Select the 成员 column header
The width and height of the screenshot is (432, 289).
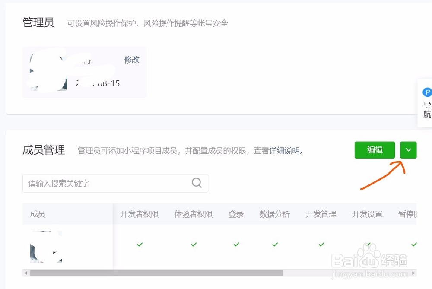[x=38, y=214]
